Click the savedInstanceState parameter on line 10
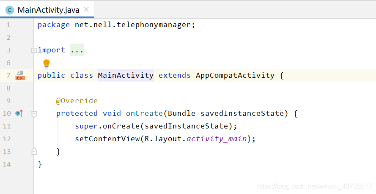The height and width of the screenshot is (194, 376). pos(242,113)
